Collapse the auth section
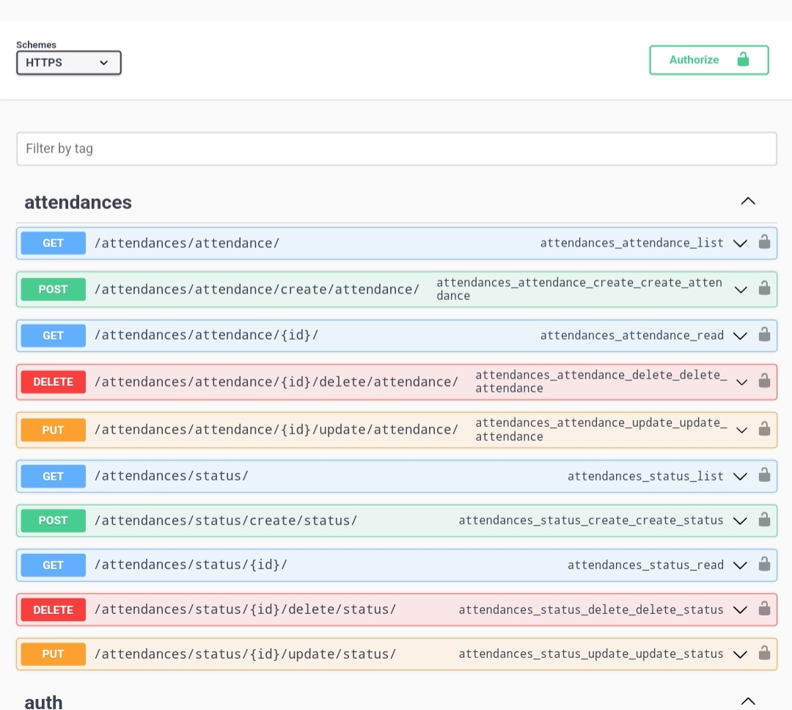This screenshot has height=710, width=792. [747, 701]
